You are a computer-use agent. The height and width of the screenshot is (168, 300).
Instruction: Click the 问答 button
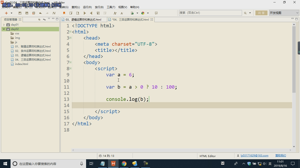click(x=261, y=13)
